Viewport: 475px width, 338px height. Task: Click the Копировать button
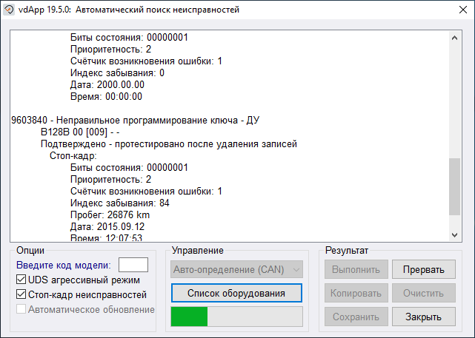[356, 294]
